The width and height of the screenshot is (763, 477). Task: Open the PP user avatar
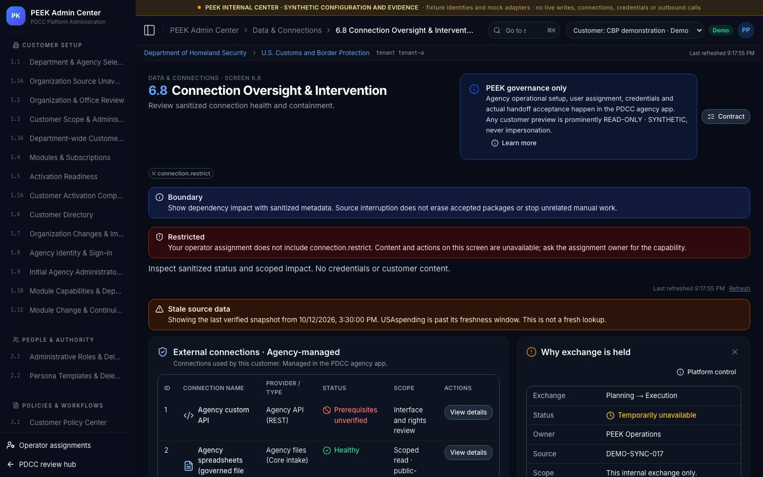click(x=746, y=30)
